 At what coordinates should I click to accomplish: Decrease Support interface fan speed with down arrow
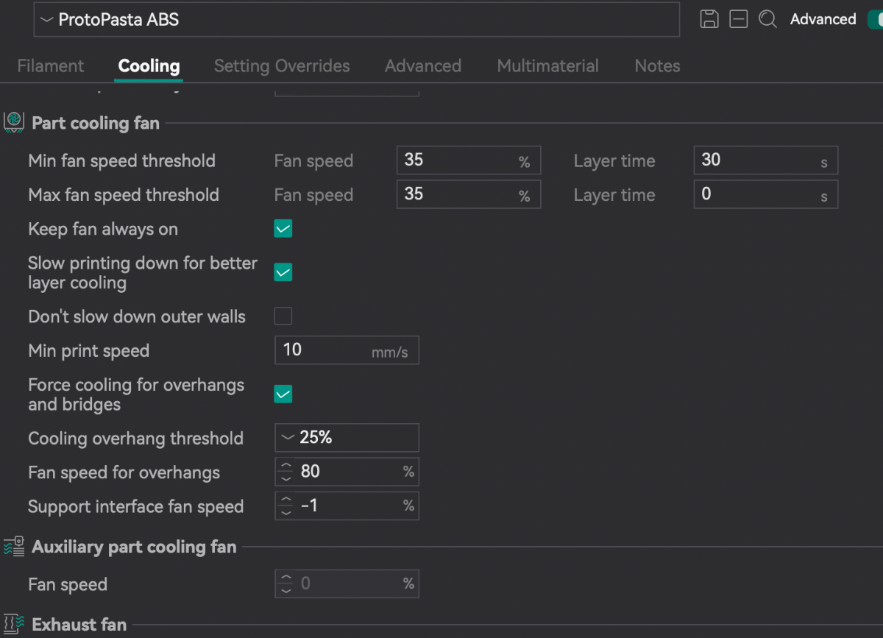tap(286, 512)
